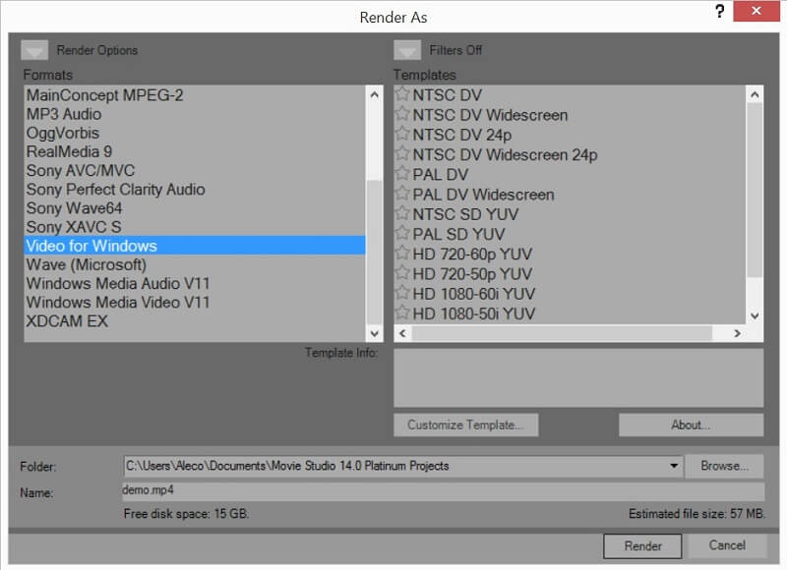The image size is (787, 570).
Task: Toggle favorite star for NTSC SD YUV
Action: click(402, 213)
